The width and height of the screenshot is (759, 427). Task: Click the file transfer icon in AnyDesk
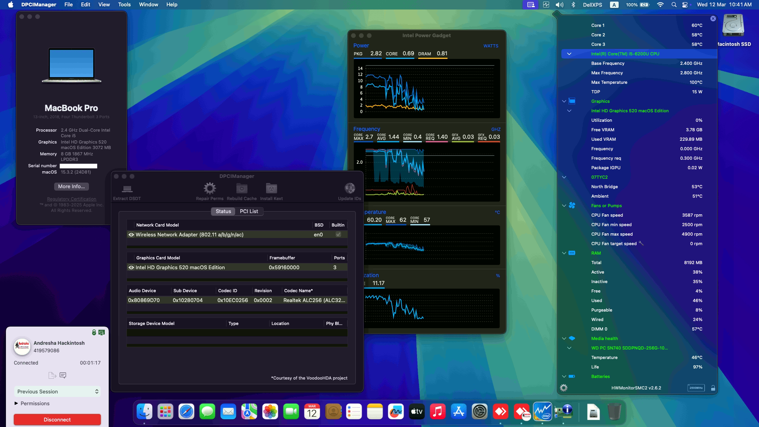pos(52,375)
